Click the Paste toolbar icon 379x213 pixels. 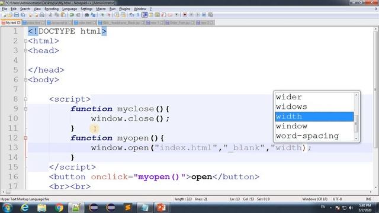coord(63,15)
